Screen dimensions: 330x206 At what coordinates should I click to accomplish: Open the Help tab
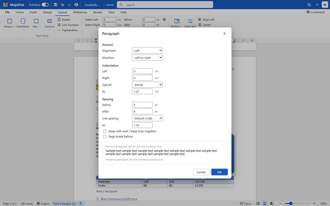coord(124,12)
